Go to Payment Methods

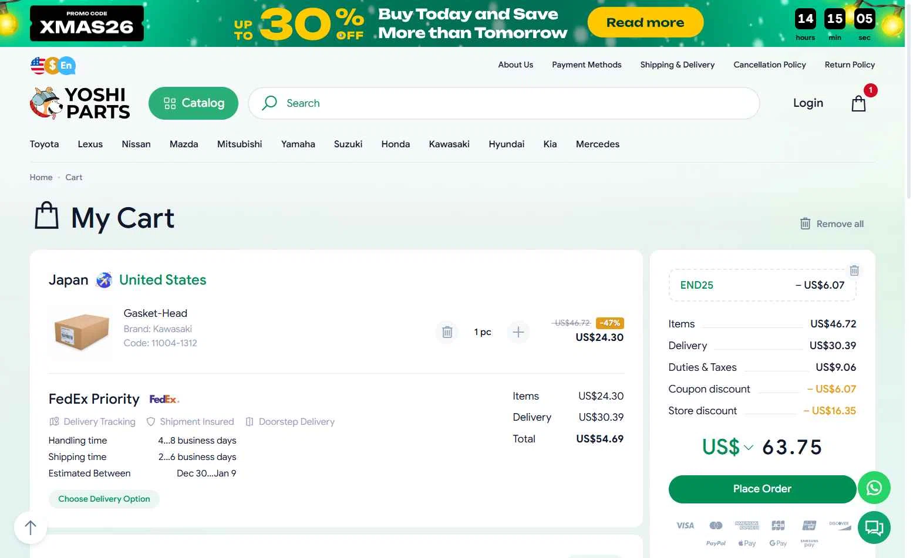point(587,65)
